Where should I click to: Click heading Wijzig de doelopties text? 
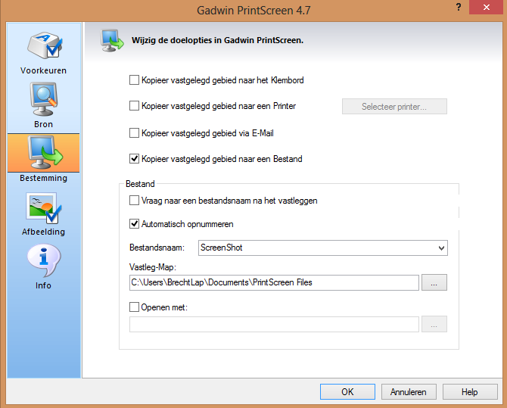tap(217, 40)
